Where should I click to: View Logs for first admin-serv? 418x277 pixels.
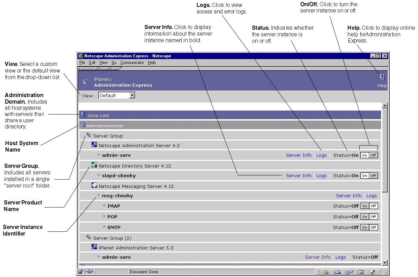(322, 155)
